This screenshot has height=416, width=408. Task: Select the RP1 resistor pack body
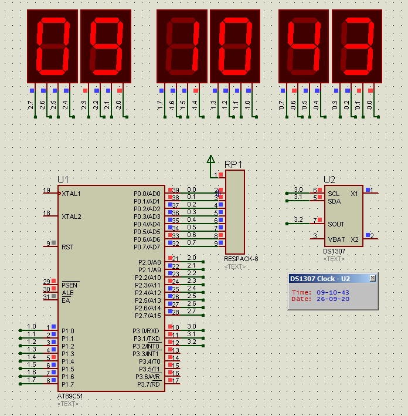(235, 212)
